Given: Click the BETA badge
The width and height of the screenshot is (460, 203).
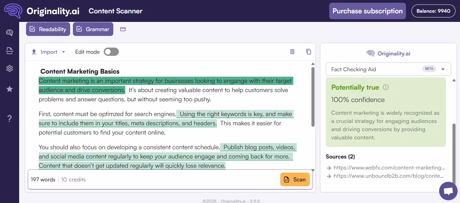Looking at the screenshot, I should click(429, 69).
